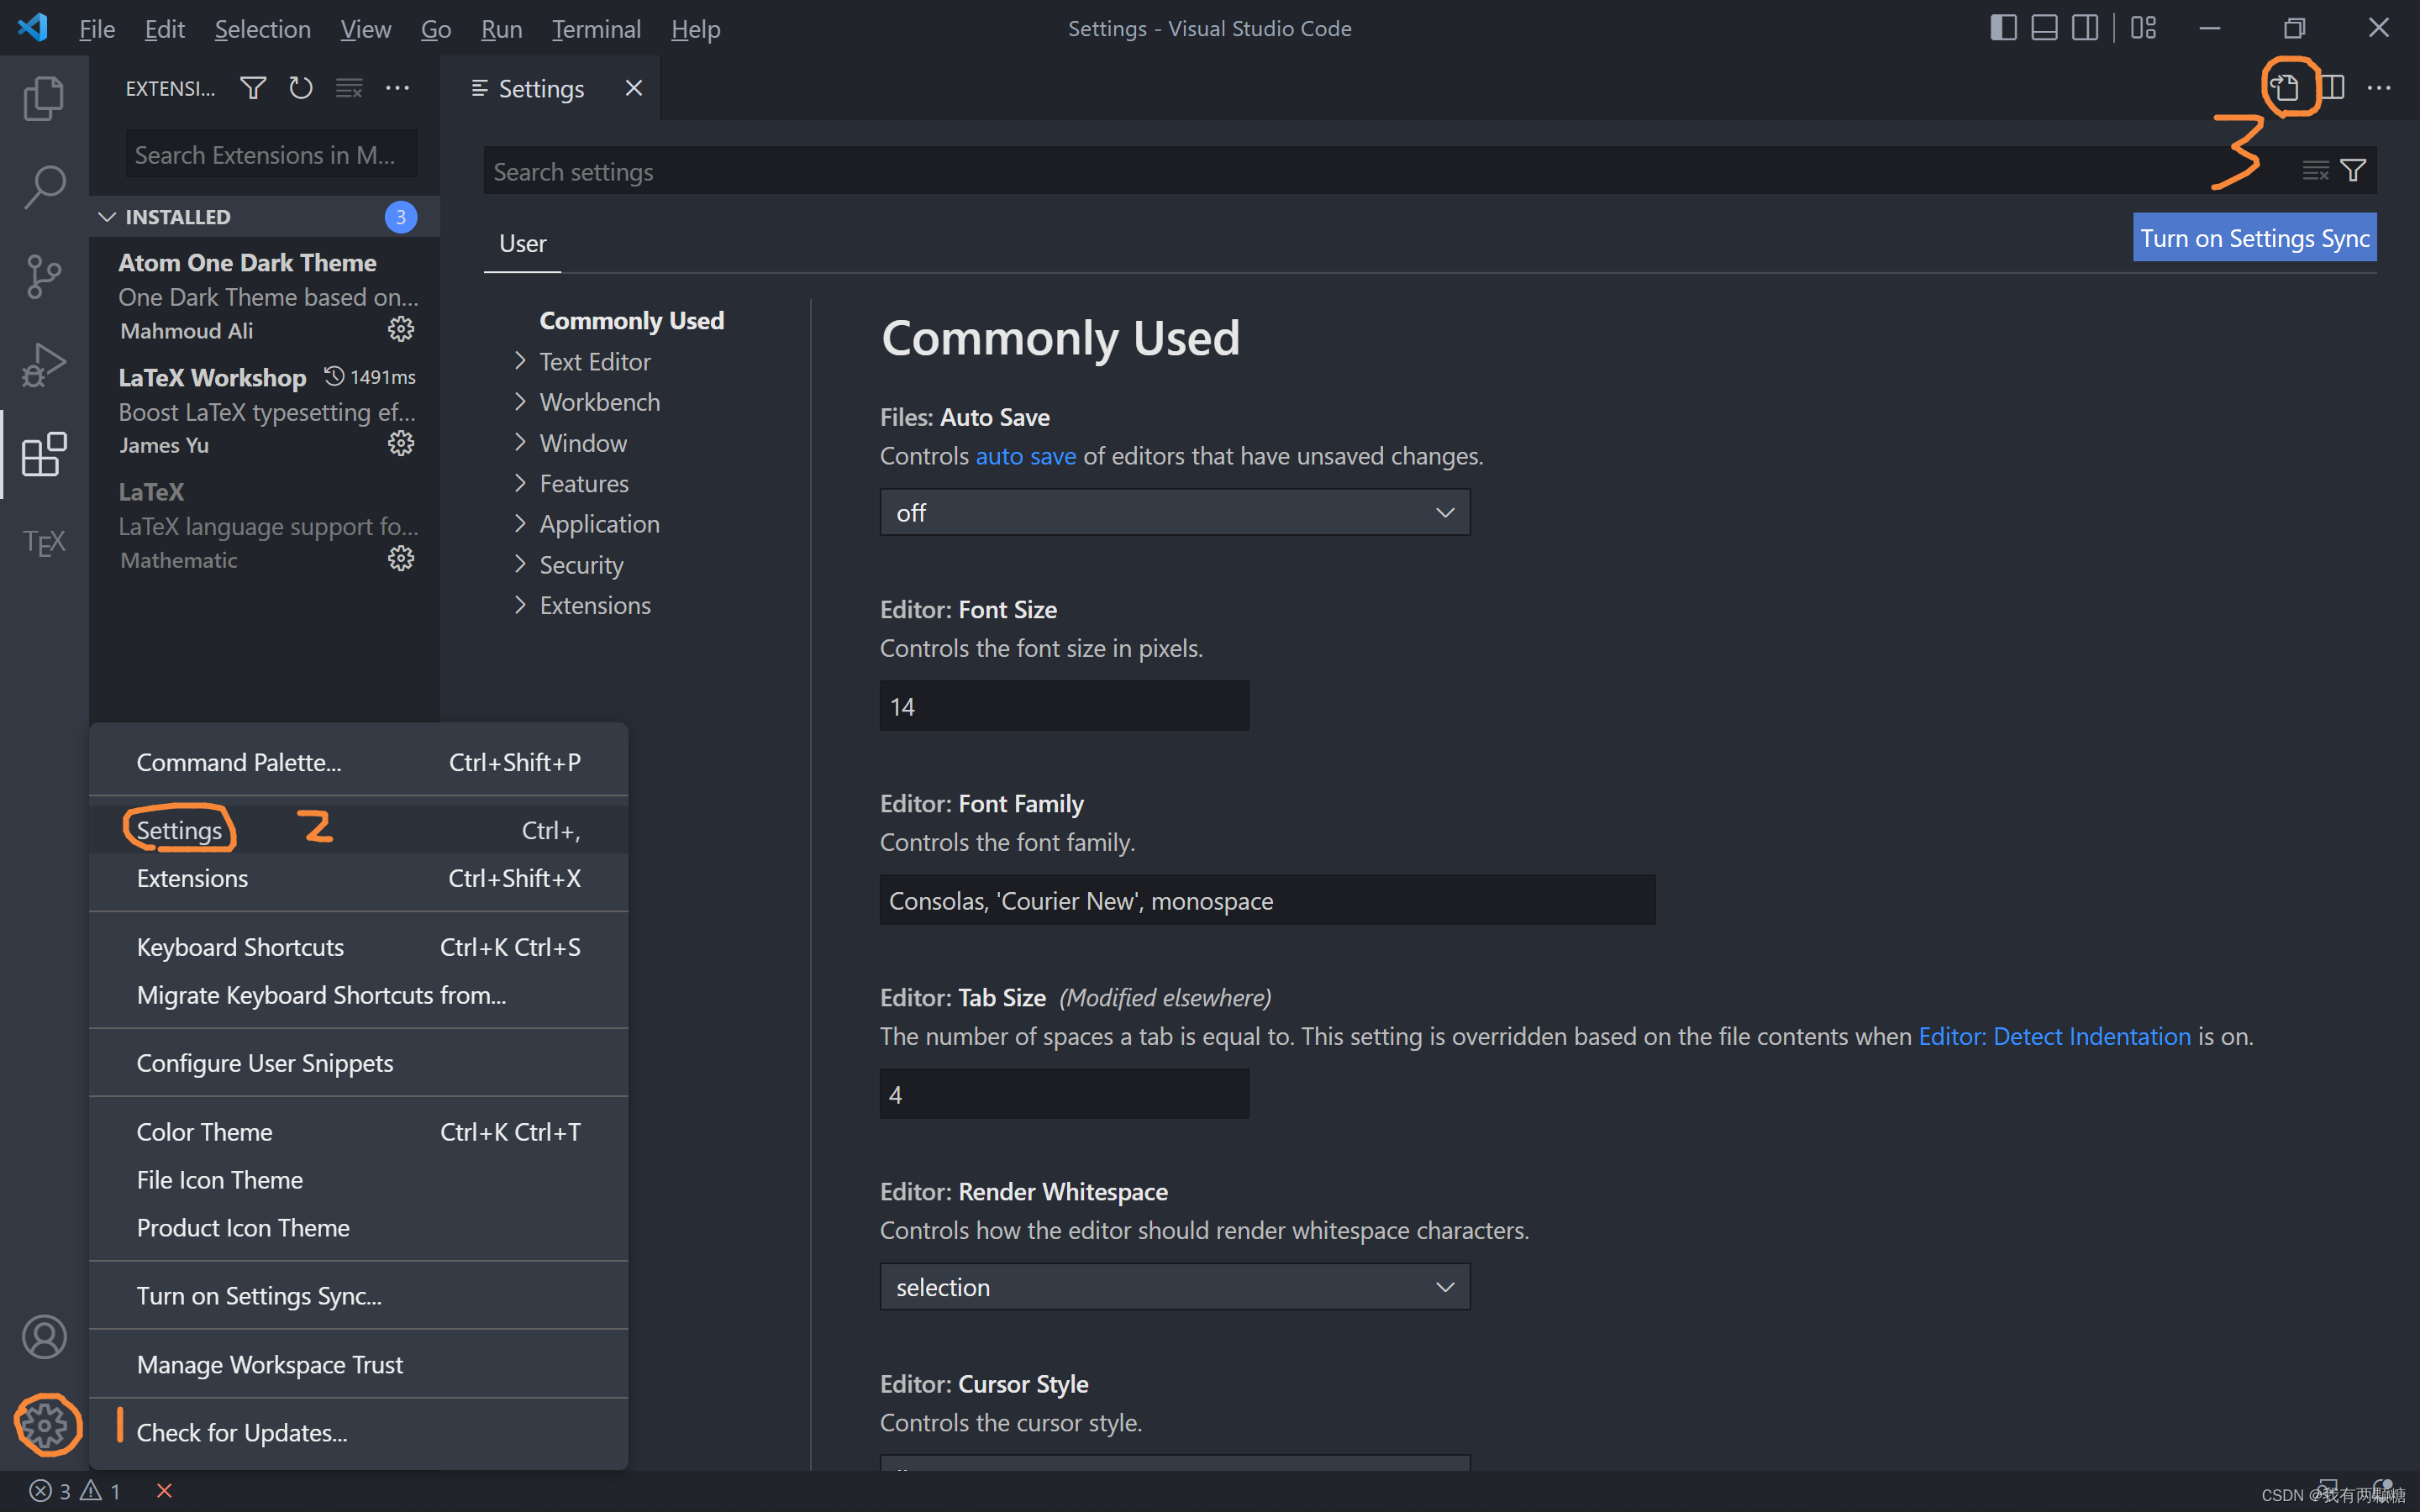Image resolution: width=2420 pixels, height=1512 pixels.
Task: Select Keyboard Shortcuts from the menu
Action: tap(240, 947)
